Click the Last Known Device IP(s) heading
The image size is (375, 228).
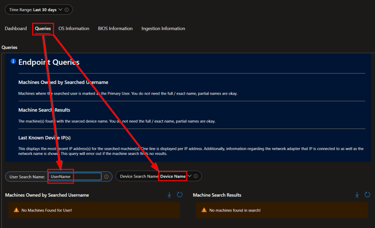click(44, 138)
